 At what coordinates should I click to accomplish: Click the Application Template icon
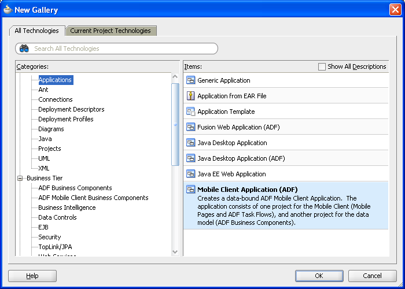tap(190, 112)
